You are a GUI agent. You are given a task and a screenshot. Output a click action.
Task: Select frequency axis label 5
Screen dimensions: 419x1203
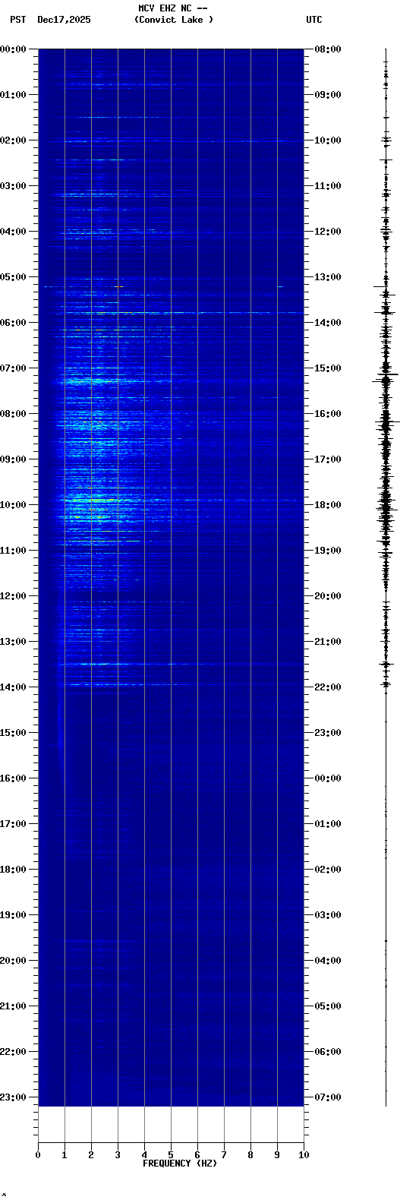coord(171,1155)
